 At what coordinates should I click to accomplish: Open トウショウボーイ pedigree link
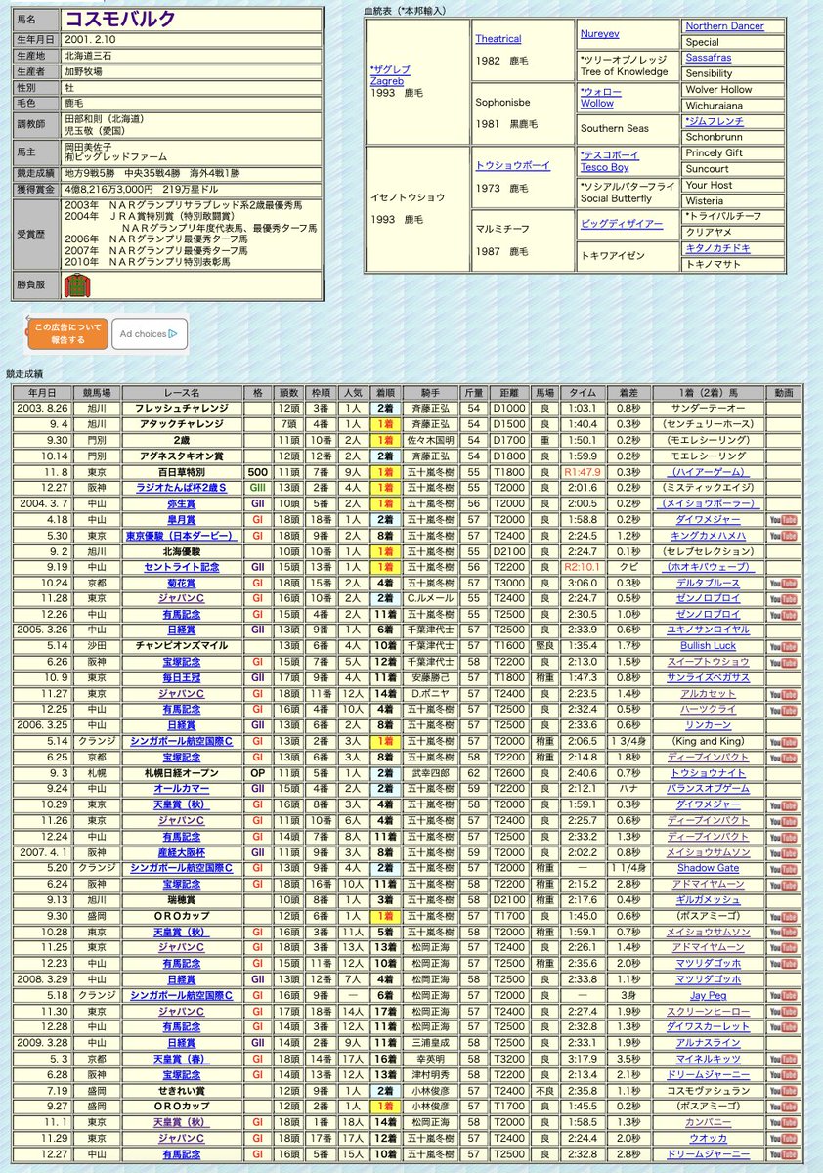click(512, 166)
